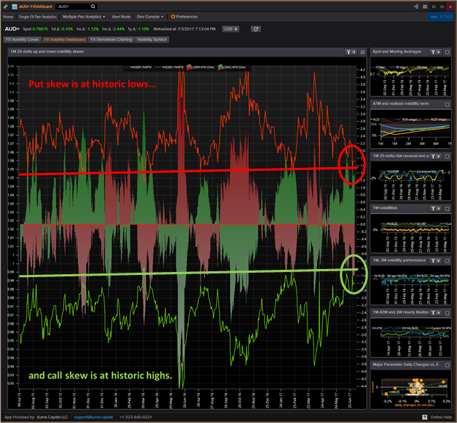Click the Spot and Moving Averages mini chart
This screenshot has width=457, height=423.
click(410, 76)
